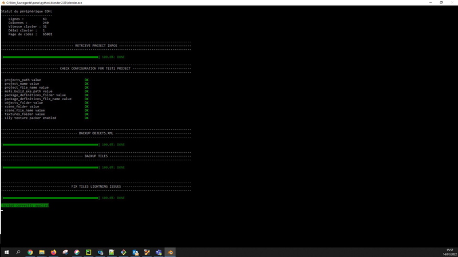
Task: Click the Blender icon in the console title bar
Action: click(3, 2)
